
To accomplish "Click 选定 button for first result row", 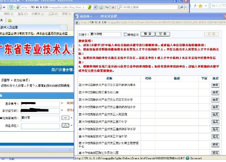I will tap(215, 85).
